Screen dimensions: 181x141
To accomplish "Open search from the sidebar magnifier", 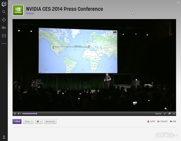I will [4, 12].
